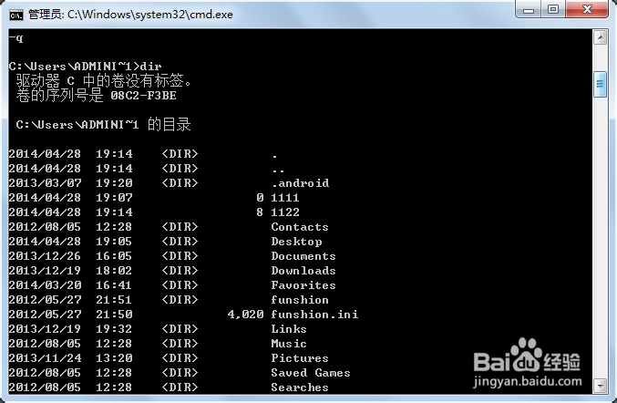Click the vertical scrollbar thumb

coord(600,84)
